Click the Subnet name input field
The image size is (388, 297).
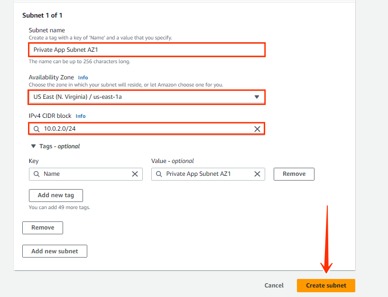pyautogui.click(x=147, y=50)
